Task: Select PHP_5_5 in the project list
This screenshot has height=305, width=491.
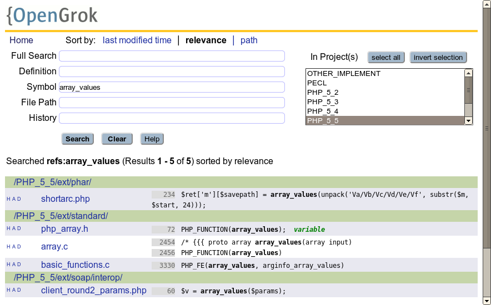Action: [x=385, y=121]
